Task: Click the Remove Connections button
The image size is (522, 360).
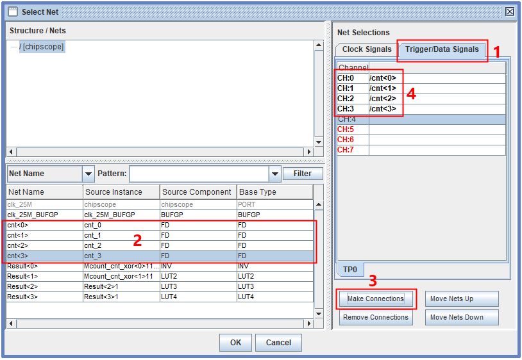Action: pos(375,317)
